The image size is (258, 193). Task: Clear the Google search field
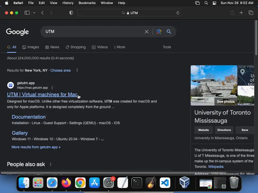(x=146, y=31)
